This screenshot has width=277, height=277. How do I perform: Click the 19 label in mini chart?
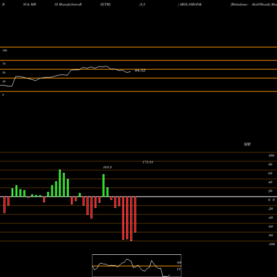point(178,269)
